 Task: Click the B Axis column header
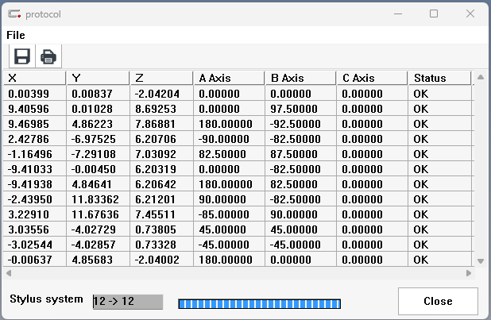[300, 78]
